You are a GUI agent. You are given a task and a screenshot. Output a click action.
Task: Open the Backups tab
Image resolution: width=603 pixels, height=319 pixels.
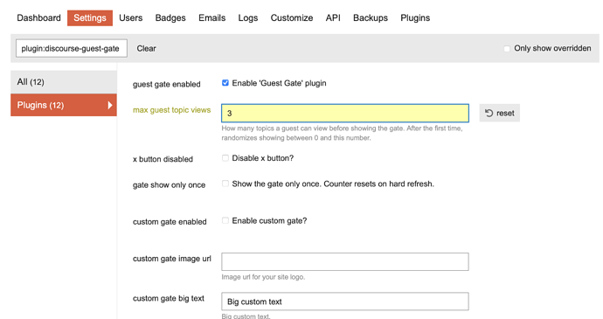click(371, 18)
